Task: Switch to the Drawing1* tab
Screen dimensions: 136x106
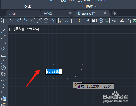Action: pyautogui.click(x=86, y=13)
